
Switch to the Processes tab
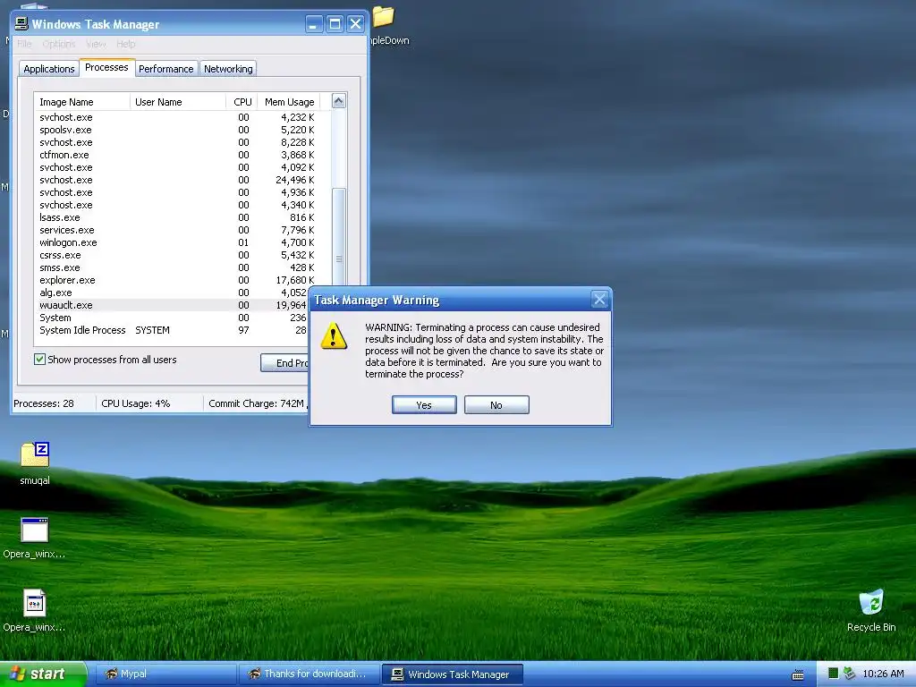[106, 67]
